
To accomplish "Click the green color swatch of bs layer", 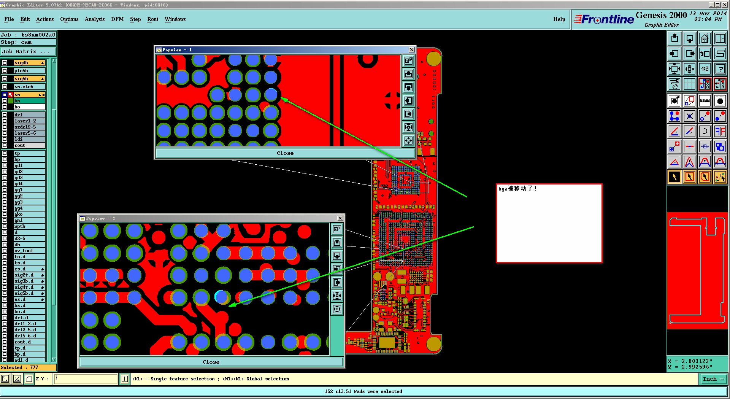I will tap(11, 101).
